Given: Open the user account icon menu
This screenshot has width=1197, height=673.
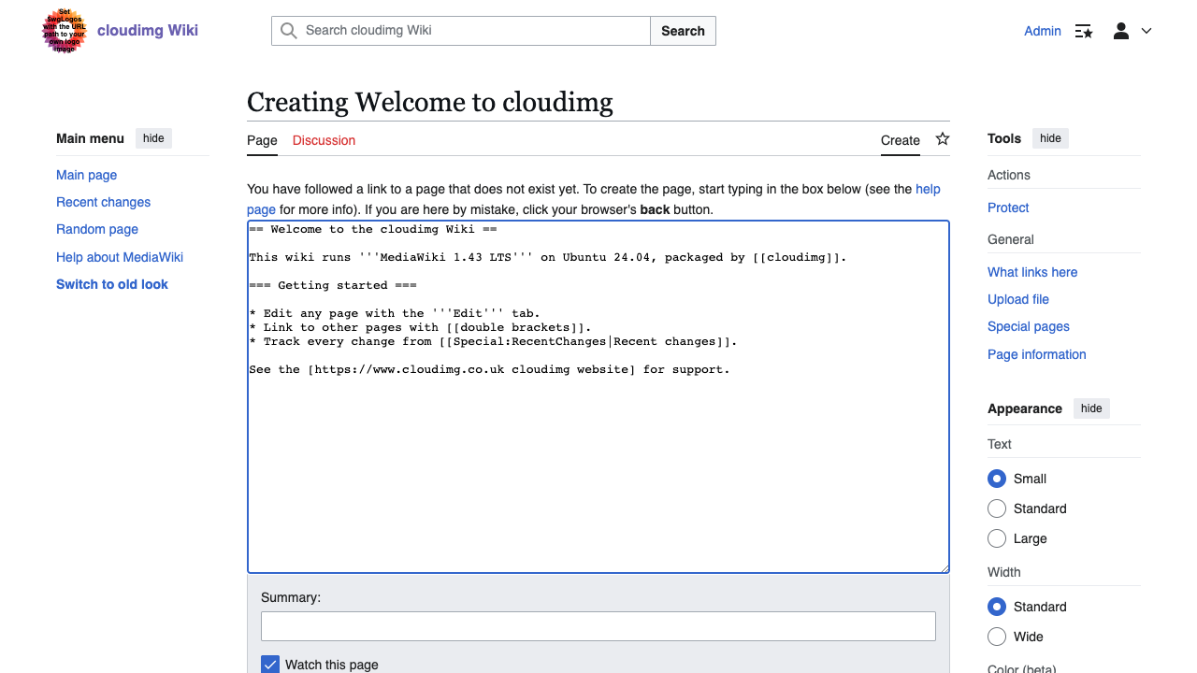Looking at the screenshot, I should point(1121,31).
